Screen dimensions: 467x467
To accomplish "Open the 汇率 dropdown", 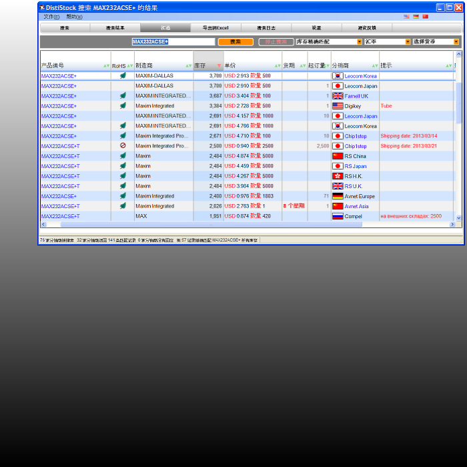I will 387,41.
